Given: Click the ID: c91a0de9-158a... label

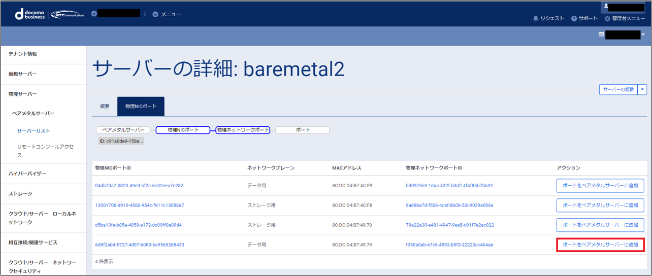Looking at the screenshot, I should point(121,141).
